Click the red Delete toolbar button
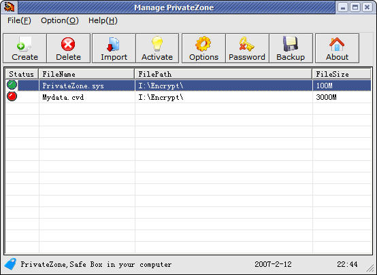This screenshot has height=275, width=377. click(x=69, y=48)
